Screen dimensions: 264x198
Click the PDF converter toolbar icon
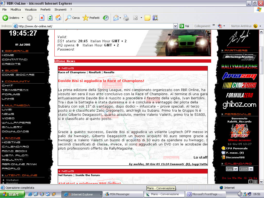click(x=220, y=26)
